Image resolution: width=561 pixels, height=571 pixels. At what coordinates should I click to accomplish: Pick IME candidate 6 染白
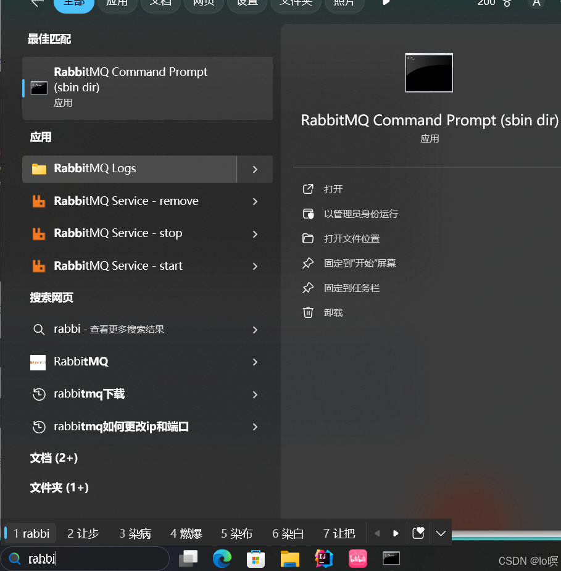click(x=288, y=533)
